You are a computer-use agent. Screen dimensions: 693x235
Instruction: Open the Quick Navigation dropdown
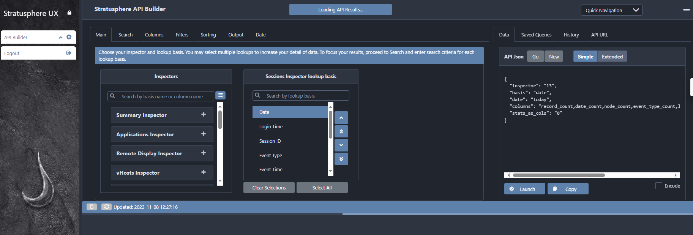[x=611, y=10]
